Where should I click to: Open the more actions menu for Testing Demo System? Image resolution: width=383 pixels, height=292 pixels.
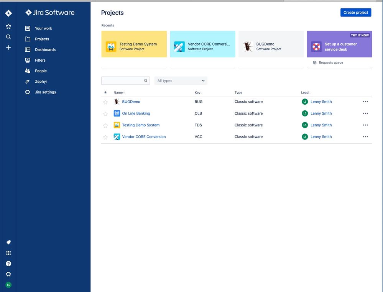[x=365, y=125]
